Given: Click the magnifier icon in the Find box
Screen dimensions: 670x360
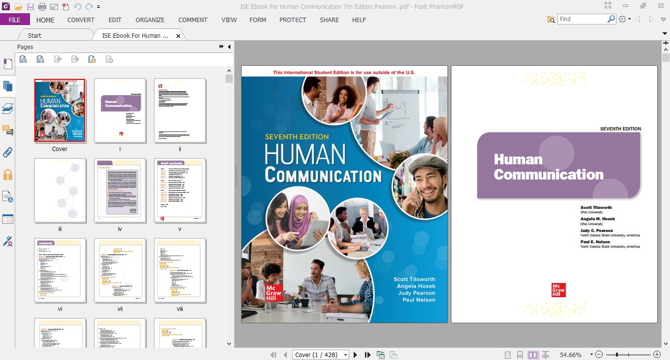Looking at the screenshot, I should (611, 19).
